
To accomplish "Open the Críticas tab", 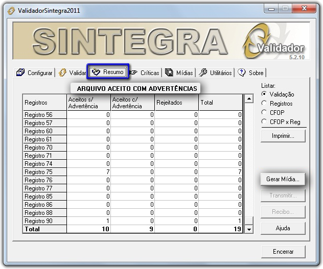I will click(x=145, y=72).
